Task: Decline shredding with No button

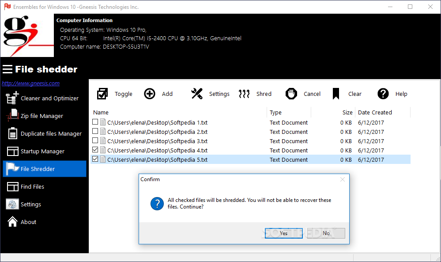Action: [326, 233]
